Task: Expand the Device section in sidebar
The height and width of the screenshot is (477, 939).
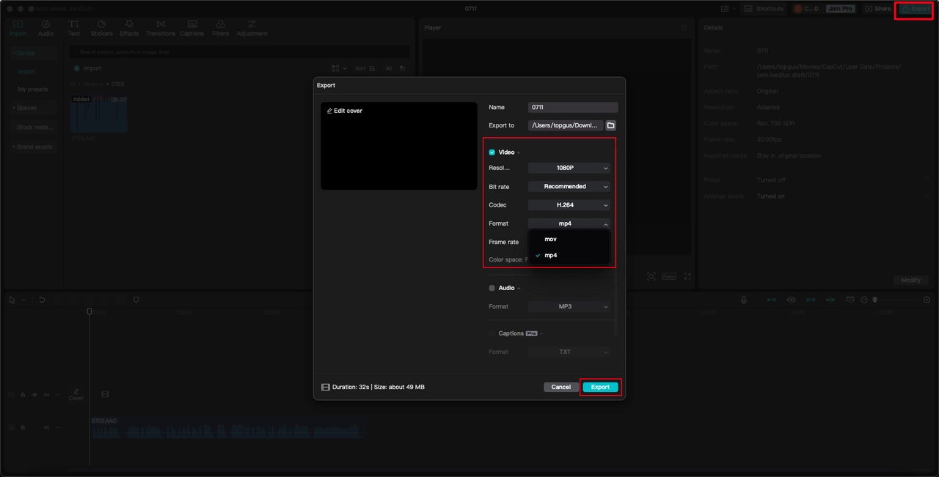Action: 33,53
